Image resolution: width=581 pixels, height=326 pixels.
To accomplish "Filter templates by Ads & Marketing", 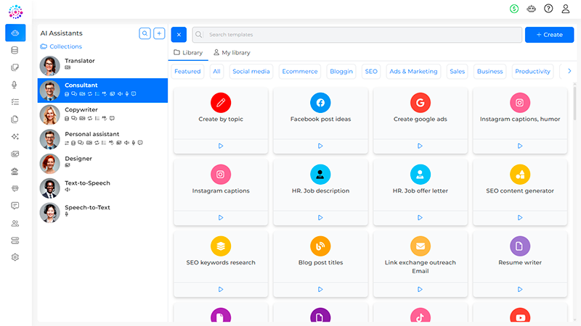I will point(413,71).
